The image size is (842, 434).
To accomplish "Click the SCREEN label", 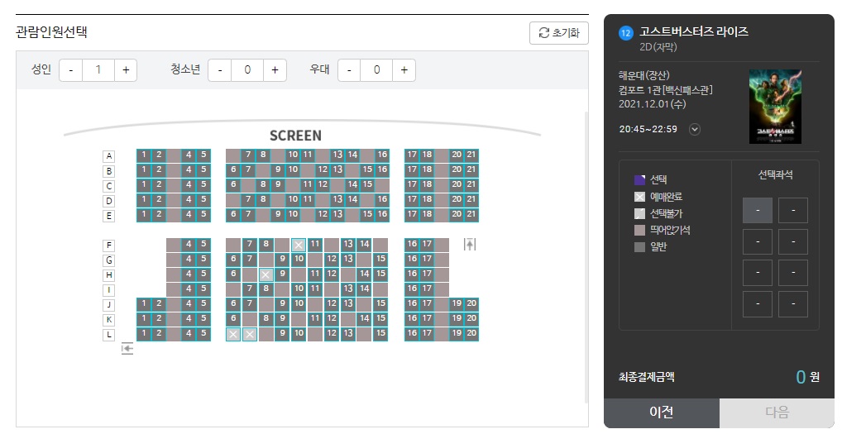I will (296, 136).
